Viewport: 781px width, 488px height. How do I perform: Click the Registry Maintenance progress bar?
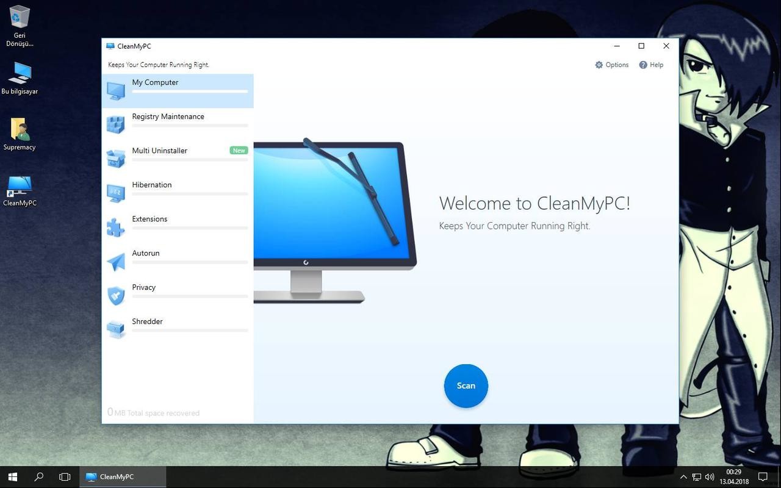190,126
